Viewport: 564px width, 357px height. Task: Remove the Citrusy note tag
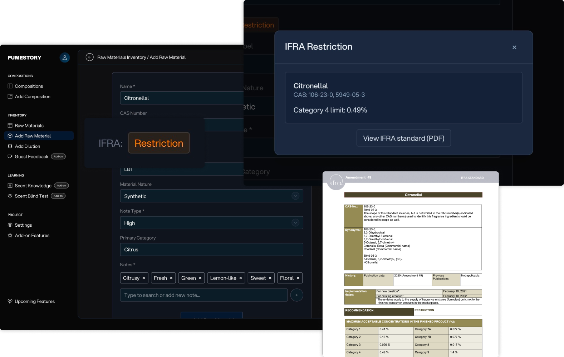144,278
